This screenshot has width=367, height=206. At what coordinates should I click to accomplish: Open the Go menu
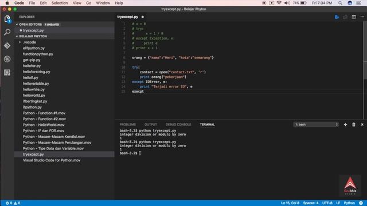pyautogui.click(x=89, y=3)
